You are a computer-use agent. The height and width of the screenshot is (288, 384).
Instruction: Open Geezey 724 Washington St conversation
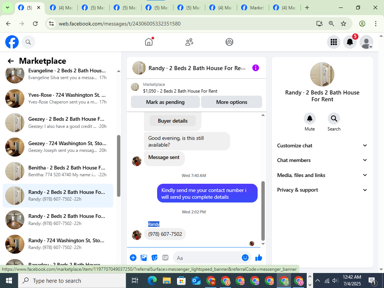(x=58, y=147)
